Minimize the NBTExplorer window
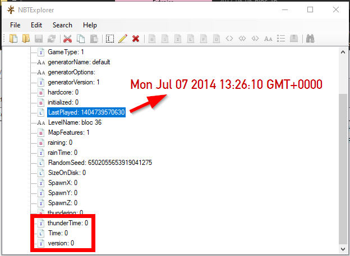350x256 pixels. pyautogui.click(x=285, y=10)
